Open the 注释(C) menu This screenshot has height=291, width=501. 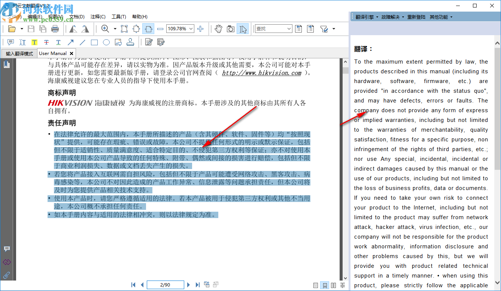[x=98, y=17]
